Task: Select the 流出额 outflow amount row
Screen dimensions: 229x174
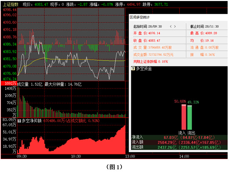Action: pyautogui.click(x=179, y=147)
